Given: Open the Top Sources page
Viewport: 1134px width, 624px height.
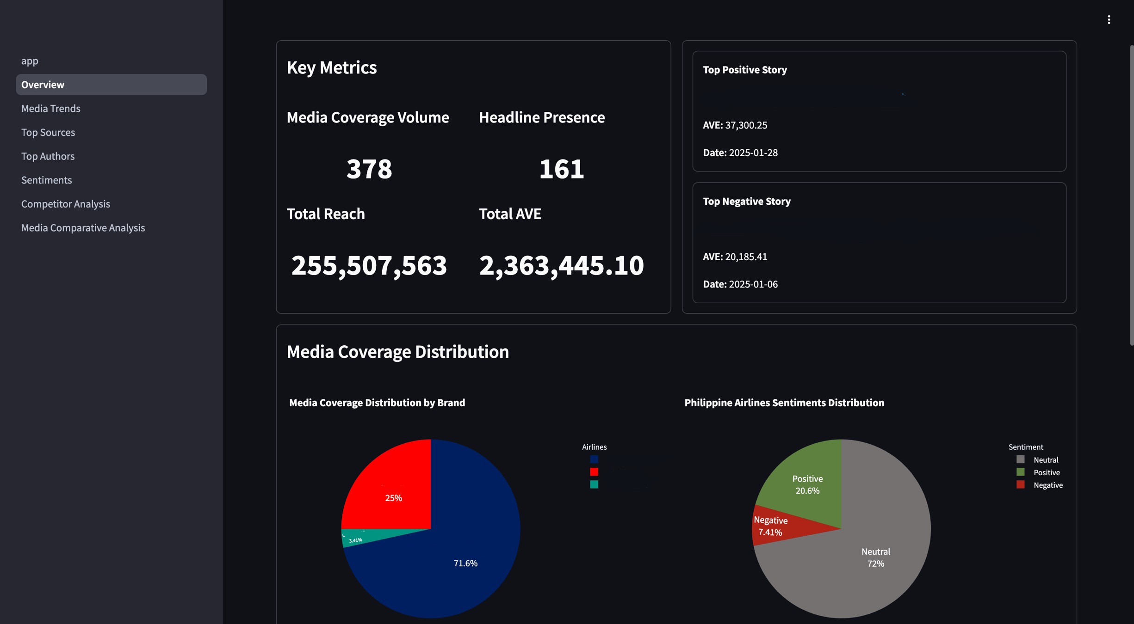Looking at the screenshot, I should coord(48,132).
